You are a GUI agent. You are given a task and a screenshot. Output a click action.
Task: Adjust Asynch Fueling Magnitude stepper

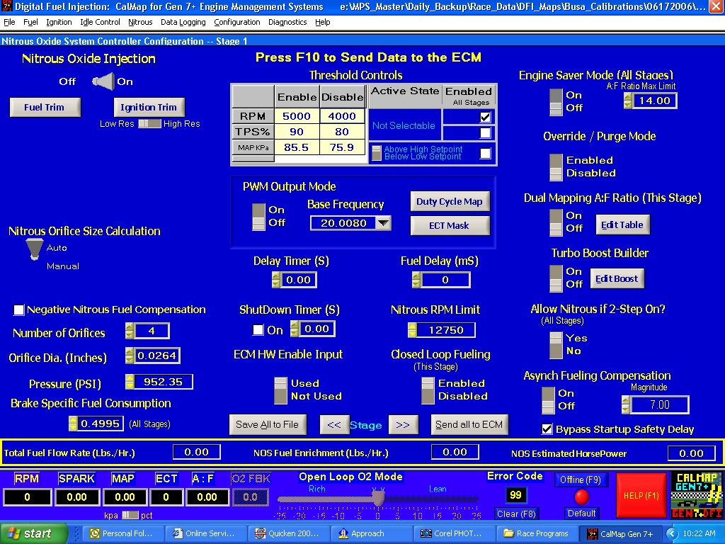626,404
